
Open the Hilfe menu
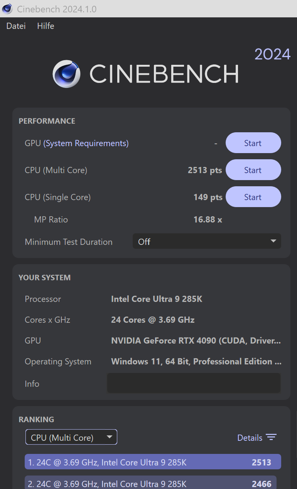click(x=46, y=26)
